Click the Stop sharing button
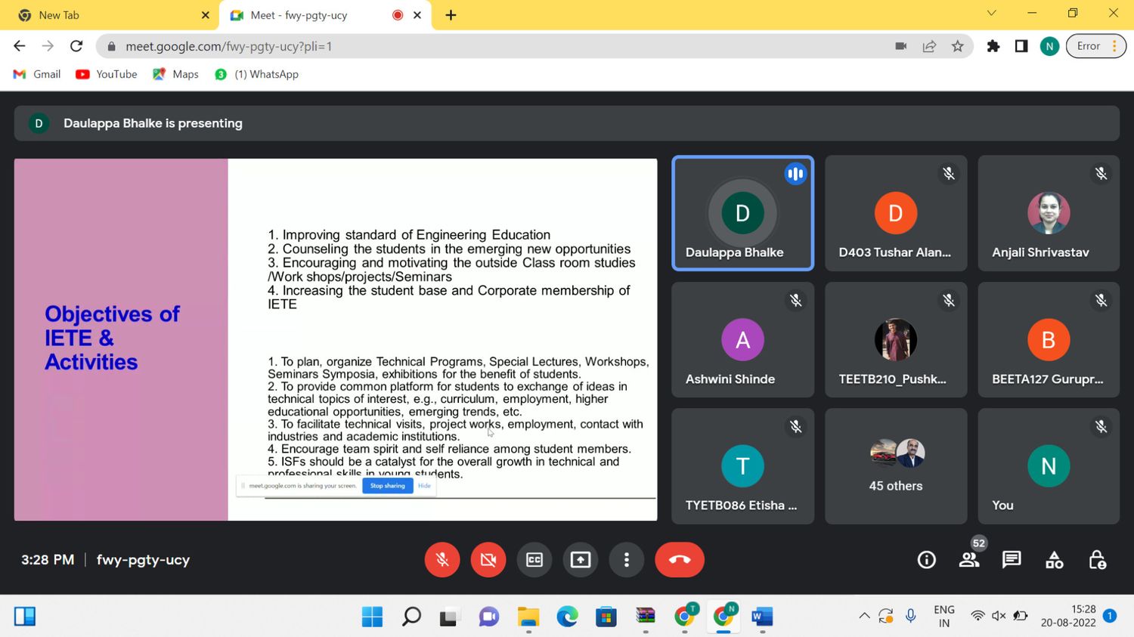This screenshot has width=1134, height=637. [387, 486]
